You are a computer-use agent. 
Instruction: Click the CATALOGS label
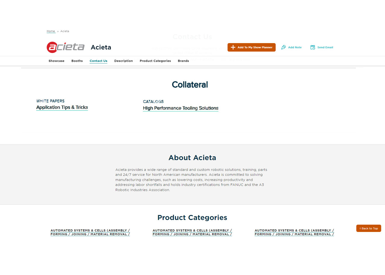click(153, 102)
